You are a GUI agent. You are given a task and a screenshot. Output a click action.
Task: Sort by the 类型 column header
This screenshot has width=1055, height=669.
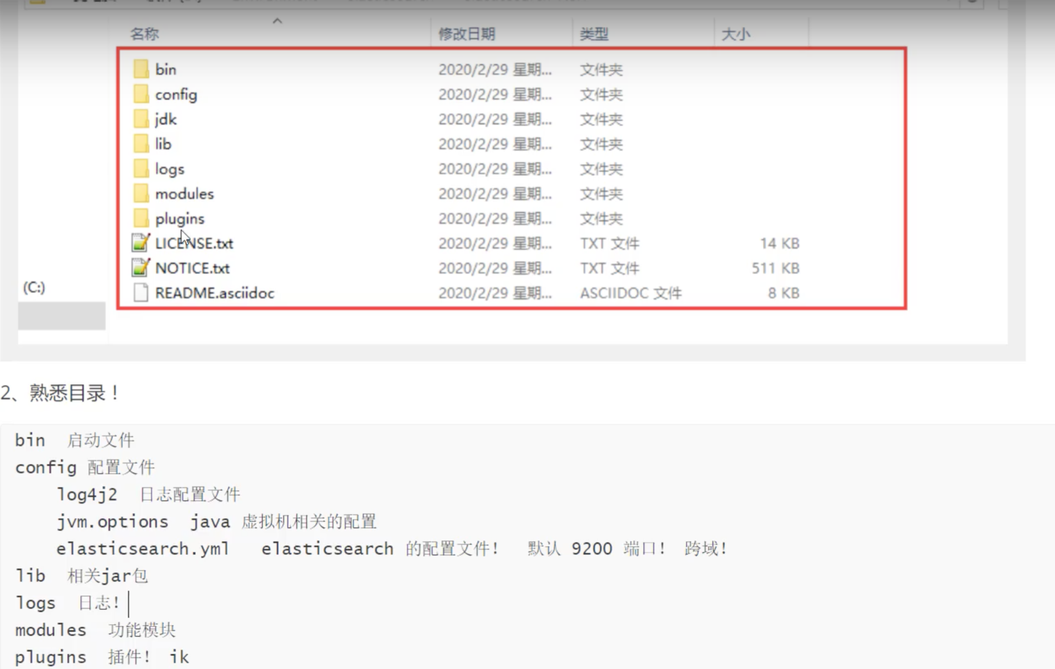point(594,34)
